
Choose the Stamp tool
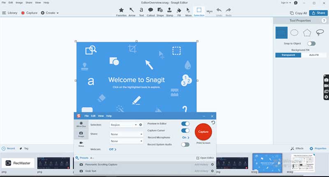click(169, 11)
